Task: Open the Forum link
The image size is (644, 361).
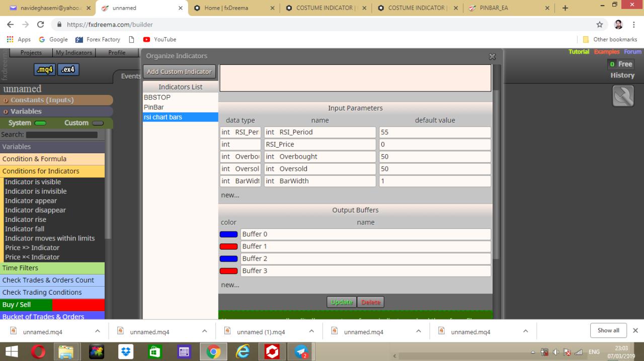Action: click(x=633, y=52)
